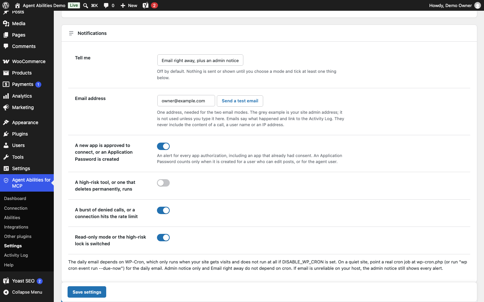
Task: Open Analytics bar chart icon
Action: 6,96
